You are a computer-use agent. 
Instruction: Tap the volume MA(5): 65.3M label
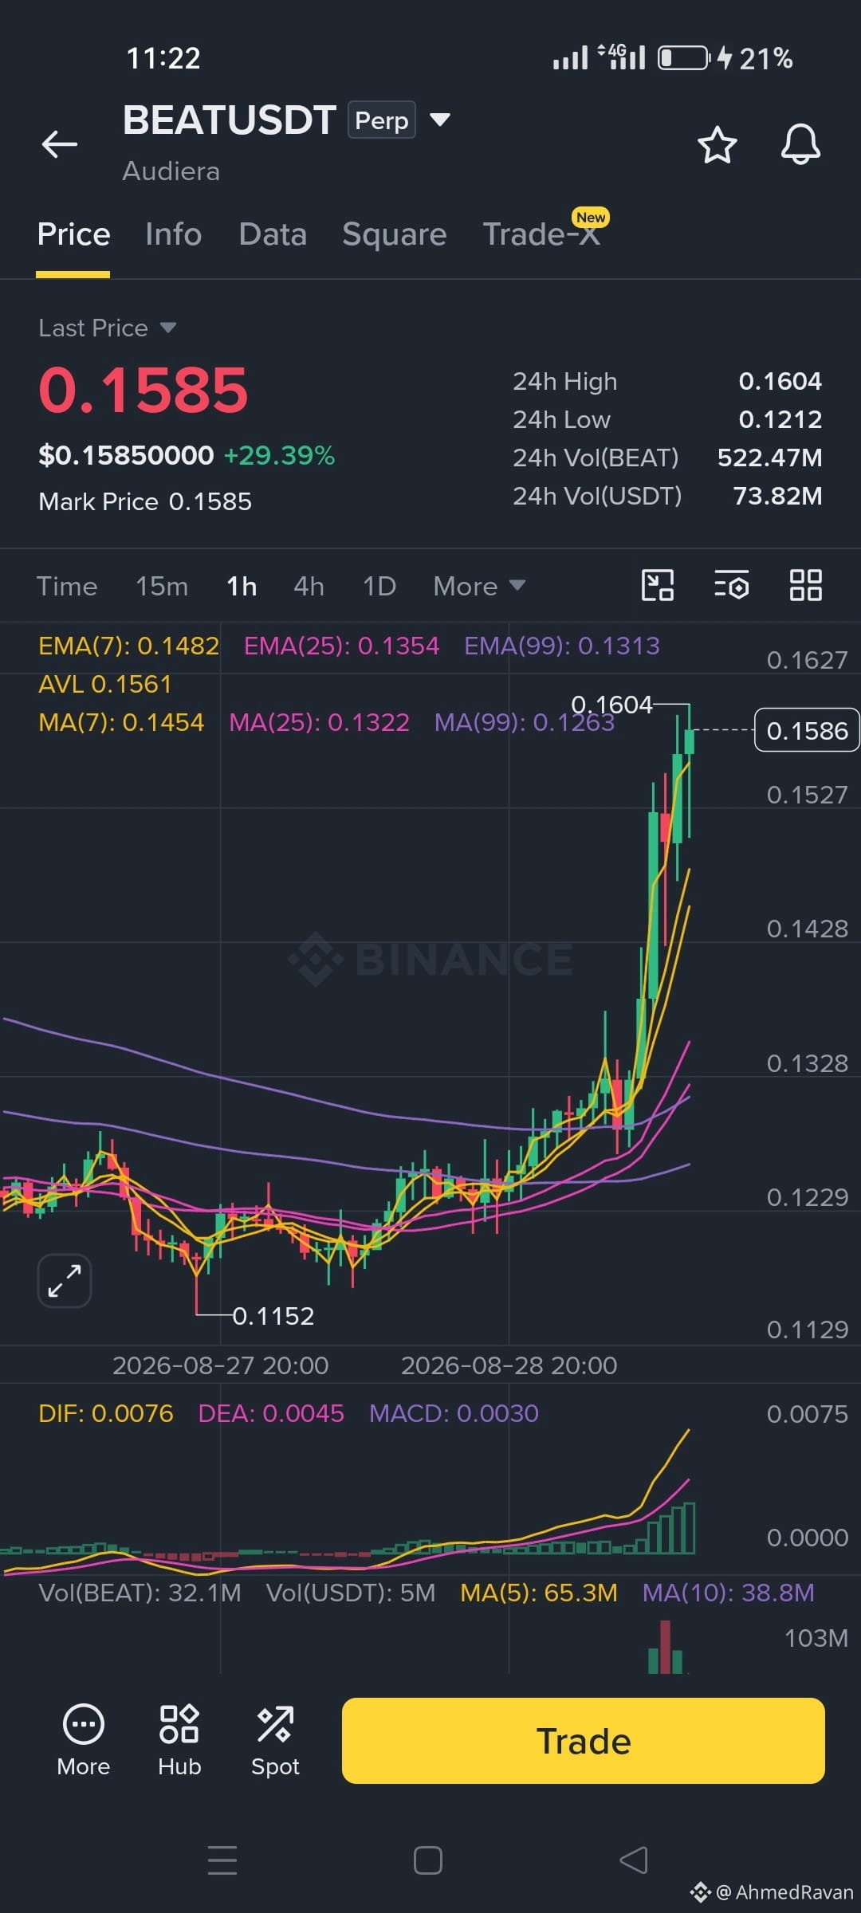[x=539, y=1593]
